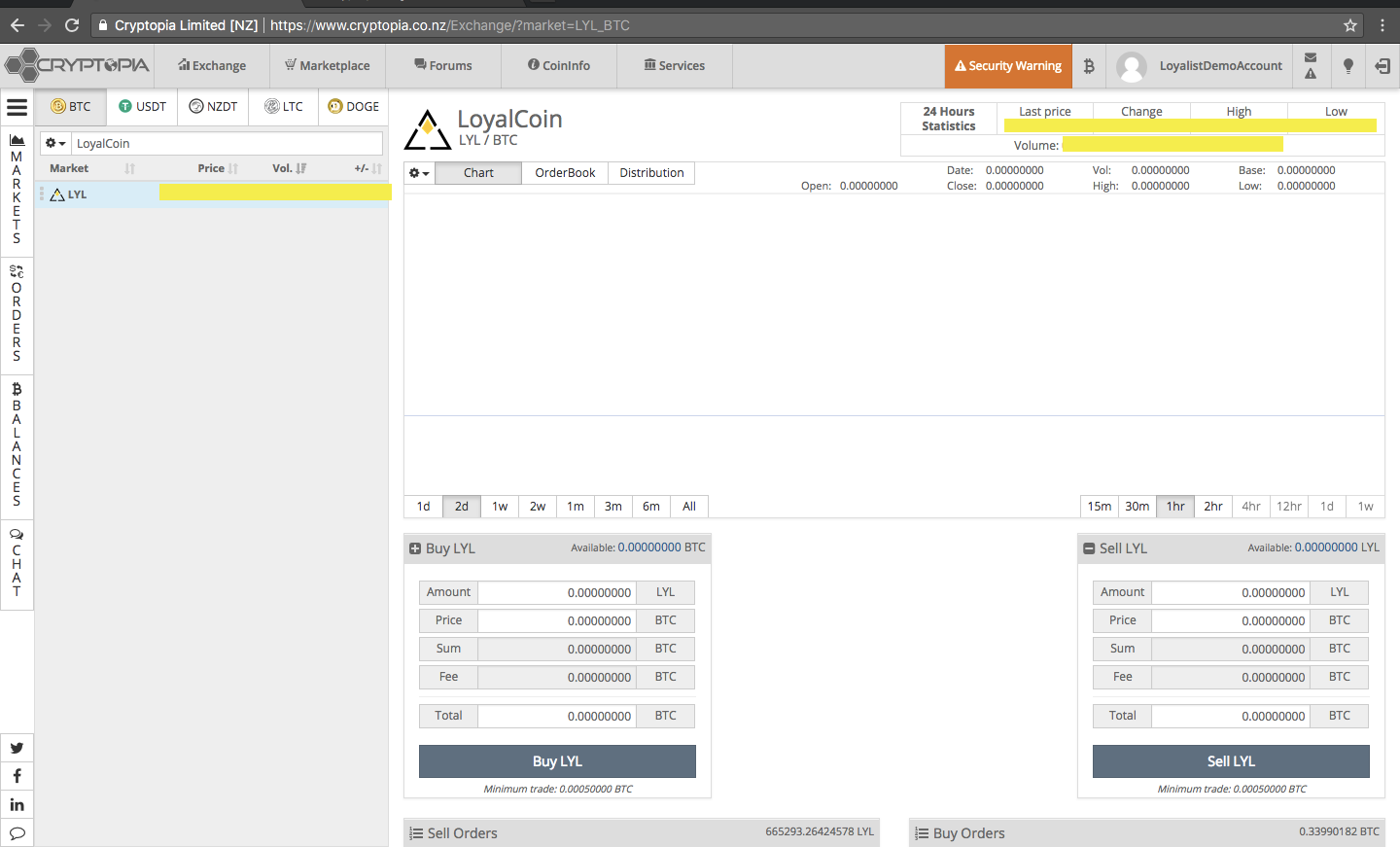Open the Twitter link in the sidebar
Screen dimensions: 1400x847
click(17, 748)
